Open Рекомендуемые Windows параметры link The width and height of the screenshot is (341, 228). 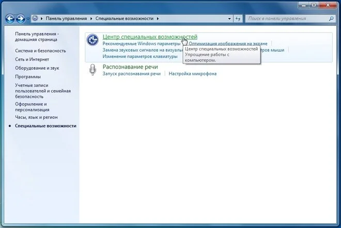[142, 44]
